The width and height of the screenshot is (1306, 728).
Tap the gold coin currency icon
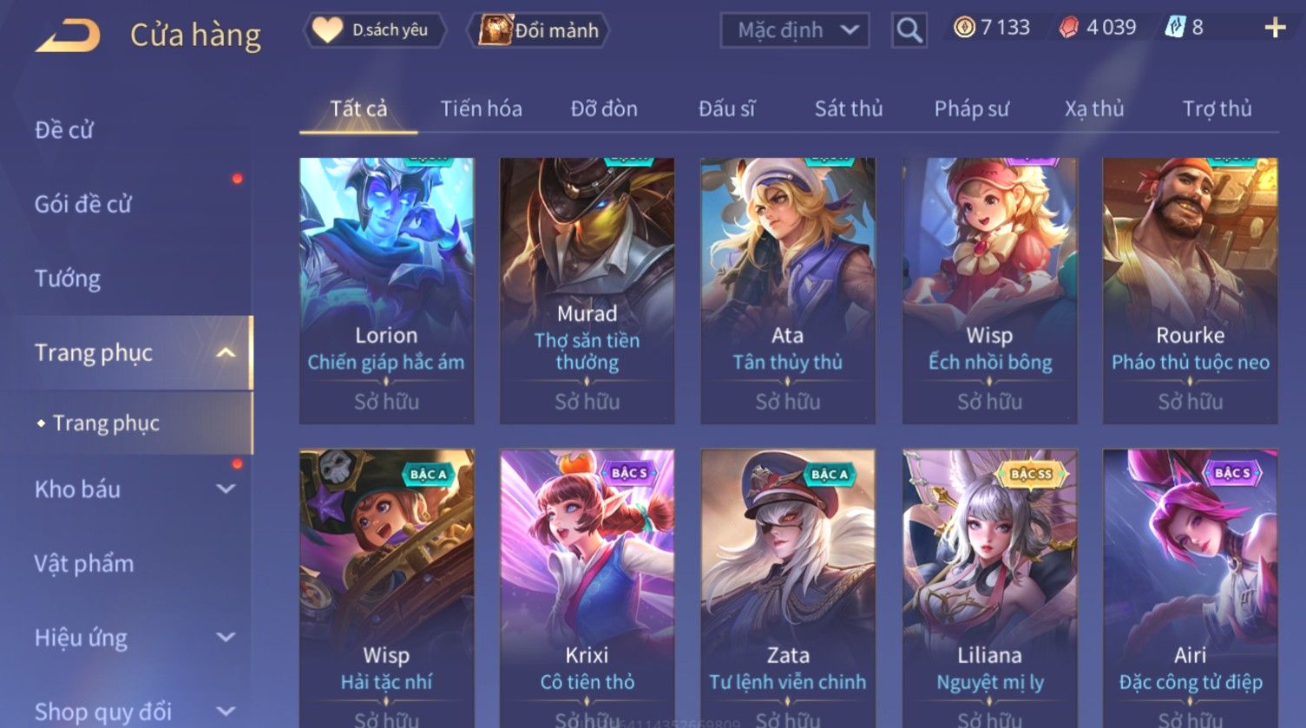(x=963, y=28)
